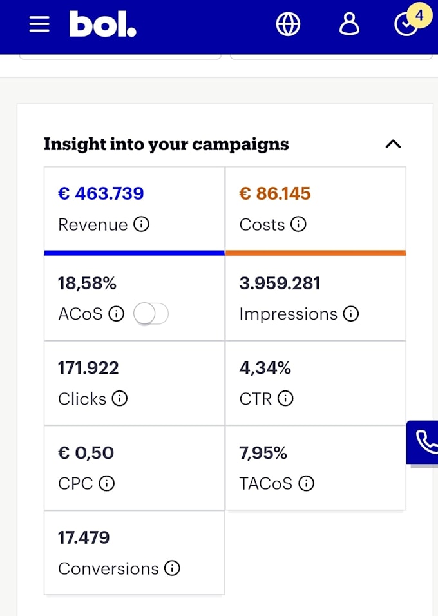Show info for Impressions

coord(351,314)
